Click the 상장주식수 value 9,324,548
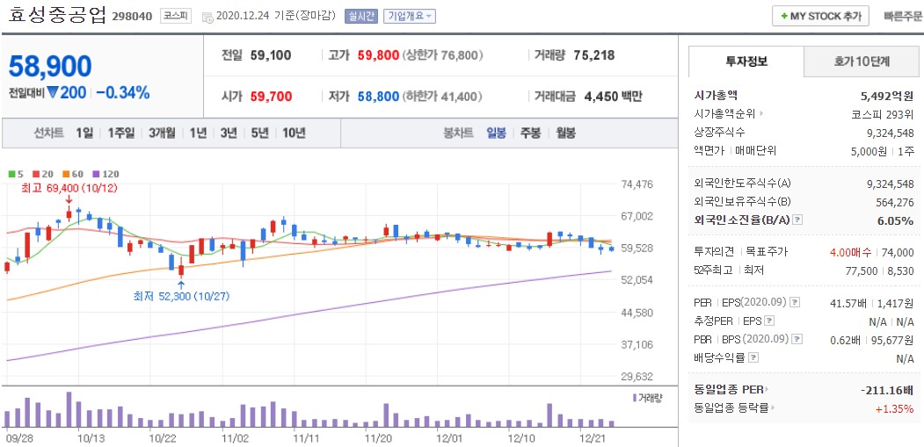 (891, 132)
